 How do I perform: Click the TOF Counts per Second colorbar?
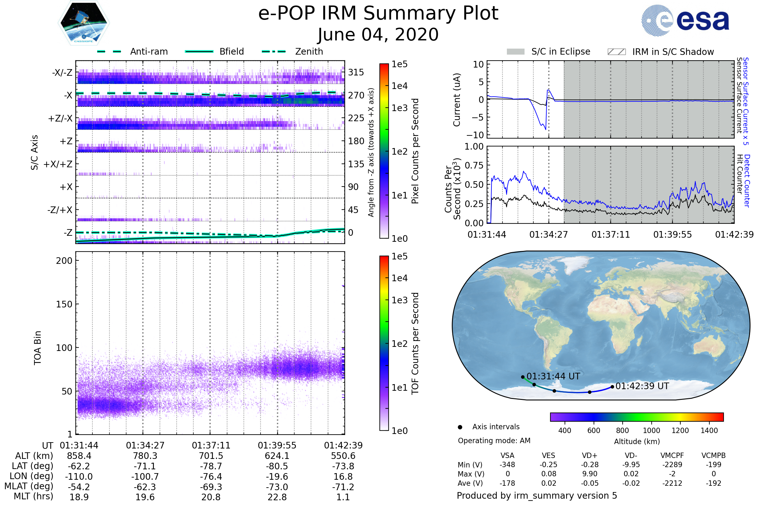(x=384, y=343)
